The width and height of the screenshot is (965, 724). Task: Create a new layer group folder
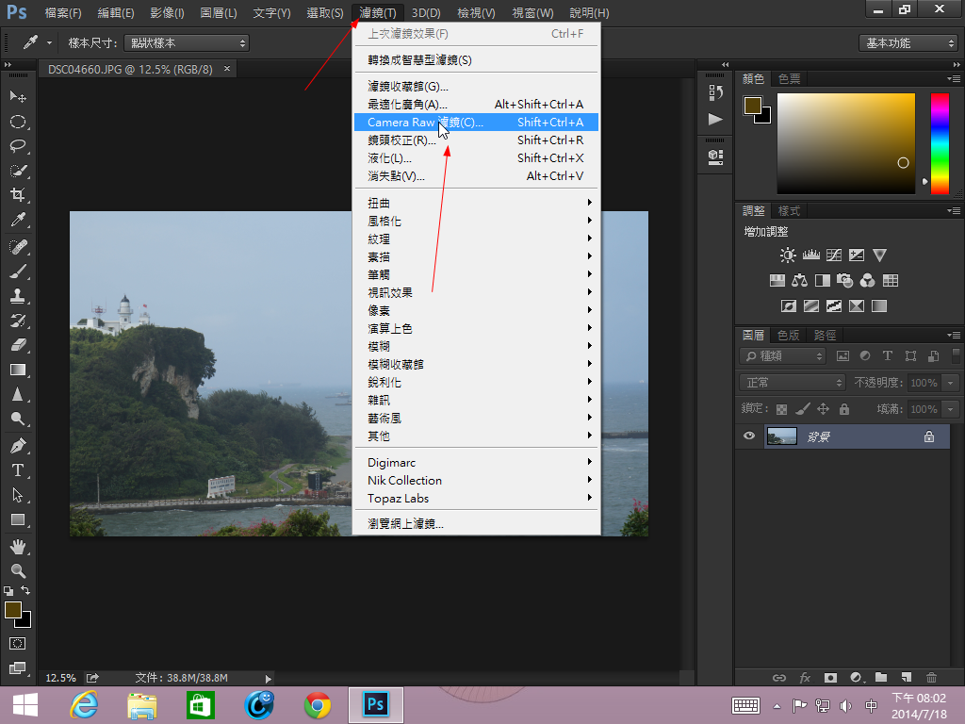(x=881, y=677)
